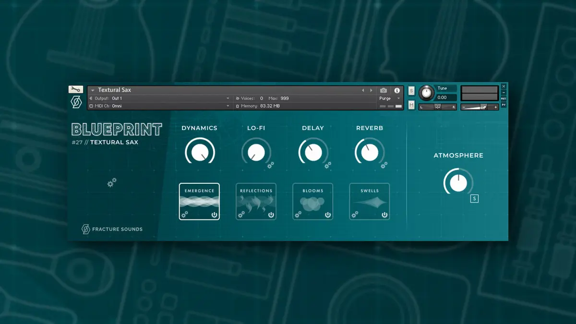
Task: Open the MIDI Ch Omni dropdown
Action: (x=160, y=106)
